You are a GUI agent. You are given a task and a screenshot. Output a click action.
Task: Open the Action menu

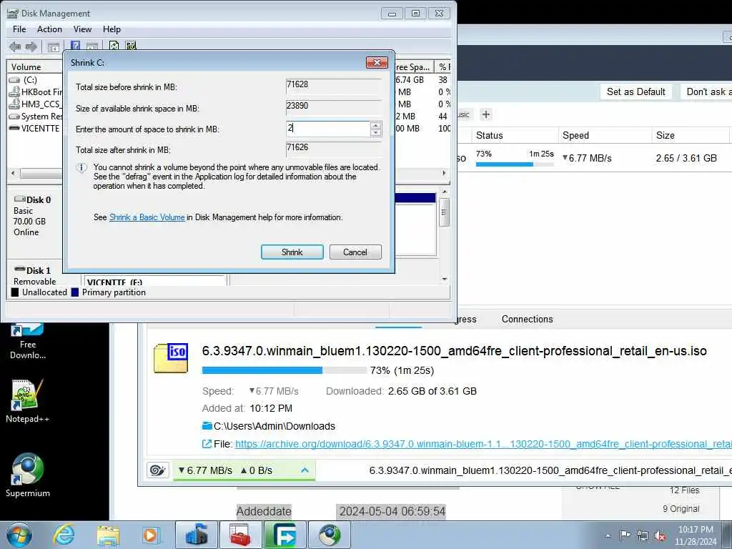pyautogui.click(x=49, y=29)
